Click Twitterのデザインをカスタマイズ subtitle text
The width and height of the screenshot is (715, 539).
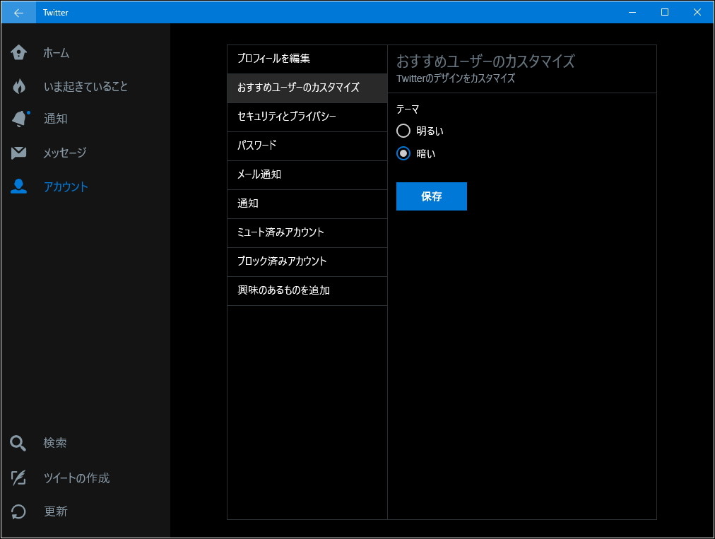coord(456,78)
